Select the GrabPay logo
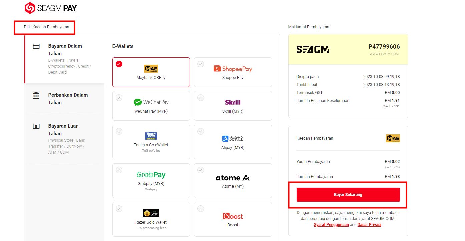 click(x=151, y=175)
